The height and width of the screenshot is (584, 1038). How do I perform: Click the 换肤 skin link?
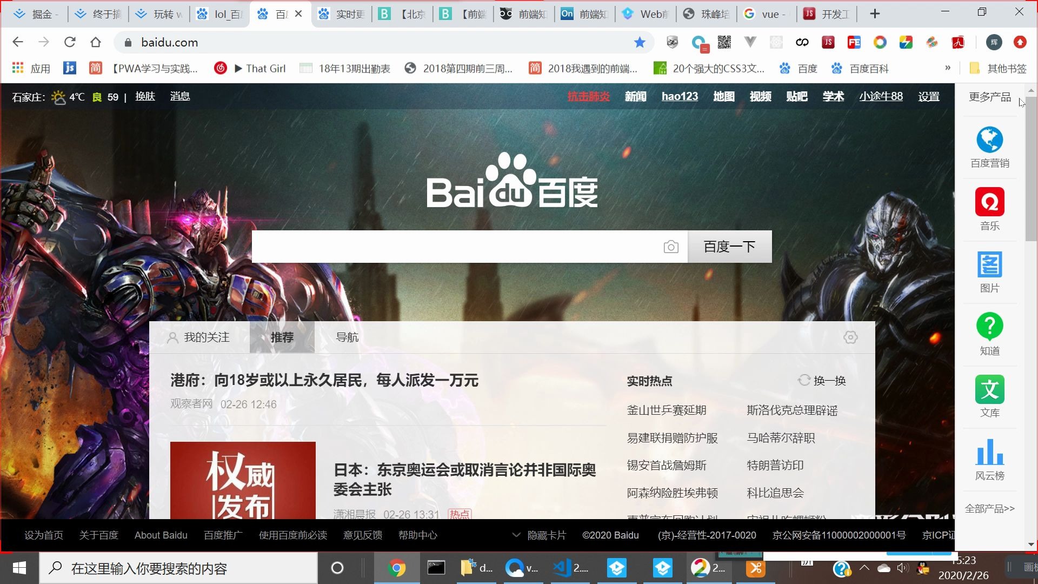145,97
